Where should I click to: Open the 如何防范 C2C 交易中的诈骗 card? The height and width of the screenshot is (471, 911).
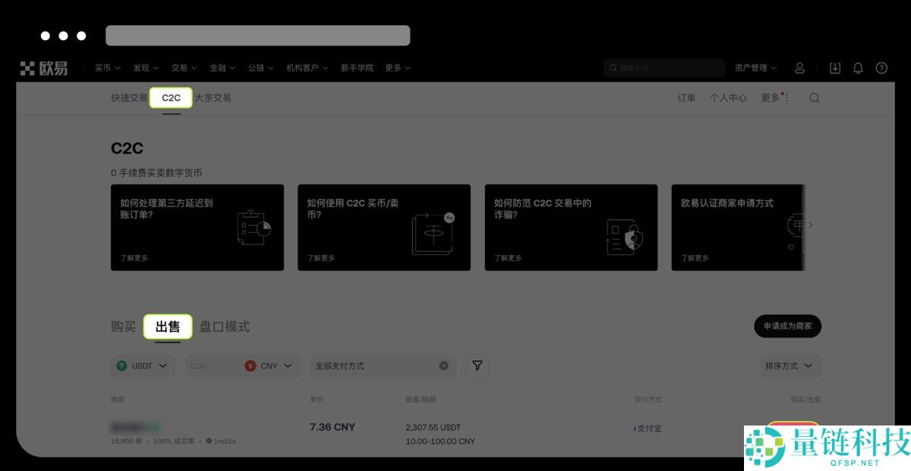(x=571, y=228)
